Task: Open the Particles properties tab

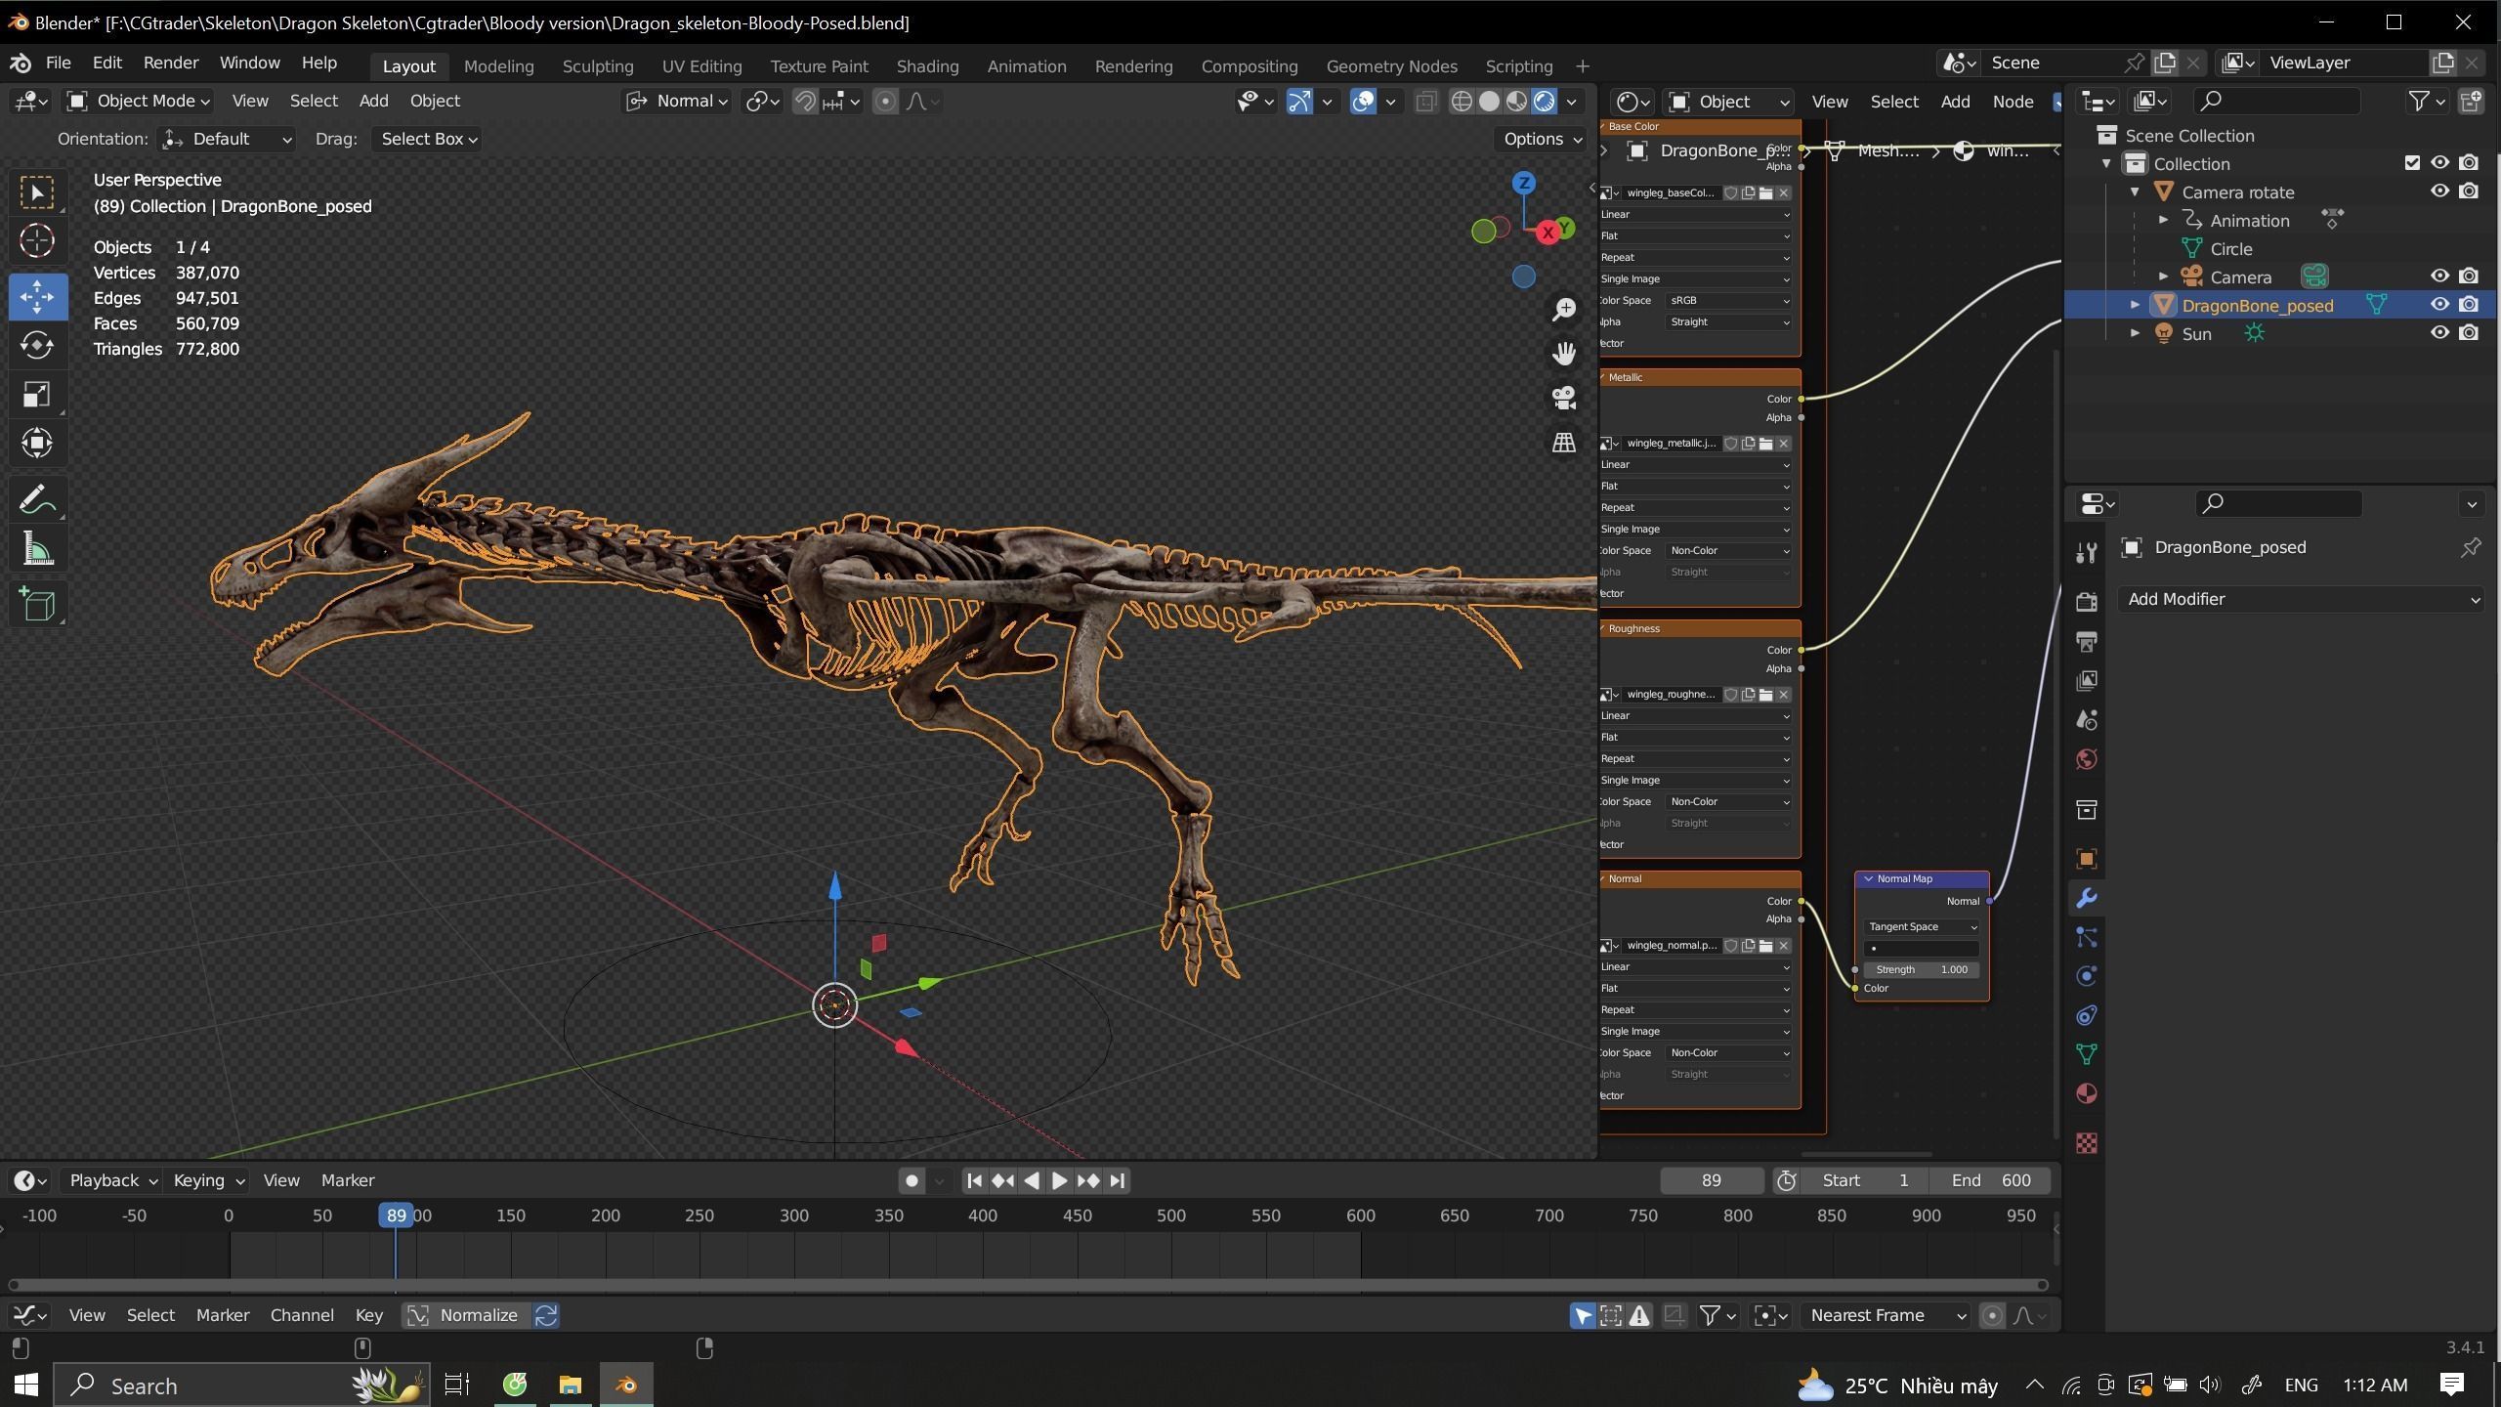Action: pyautogui.click(x=2087, y=937)
